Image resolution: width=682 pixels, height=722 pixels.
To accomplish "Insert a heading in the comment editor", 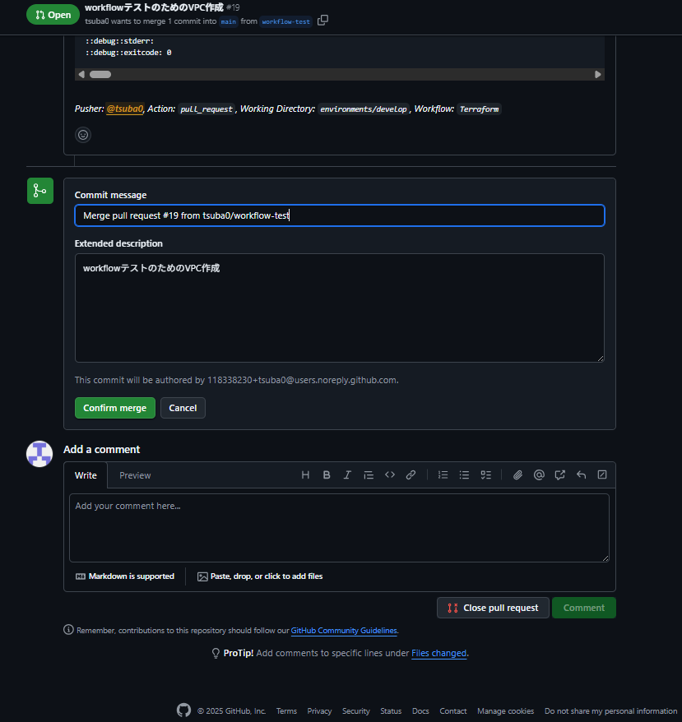I will [305, 474].
